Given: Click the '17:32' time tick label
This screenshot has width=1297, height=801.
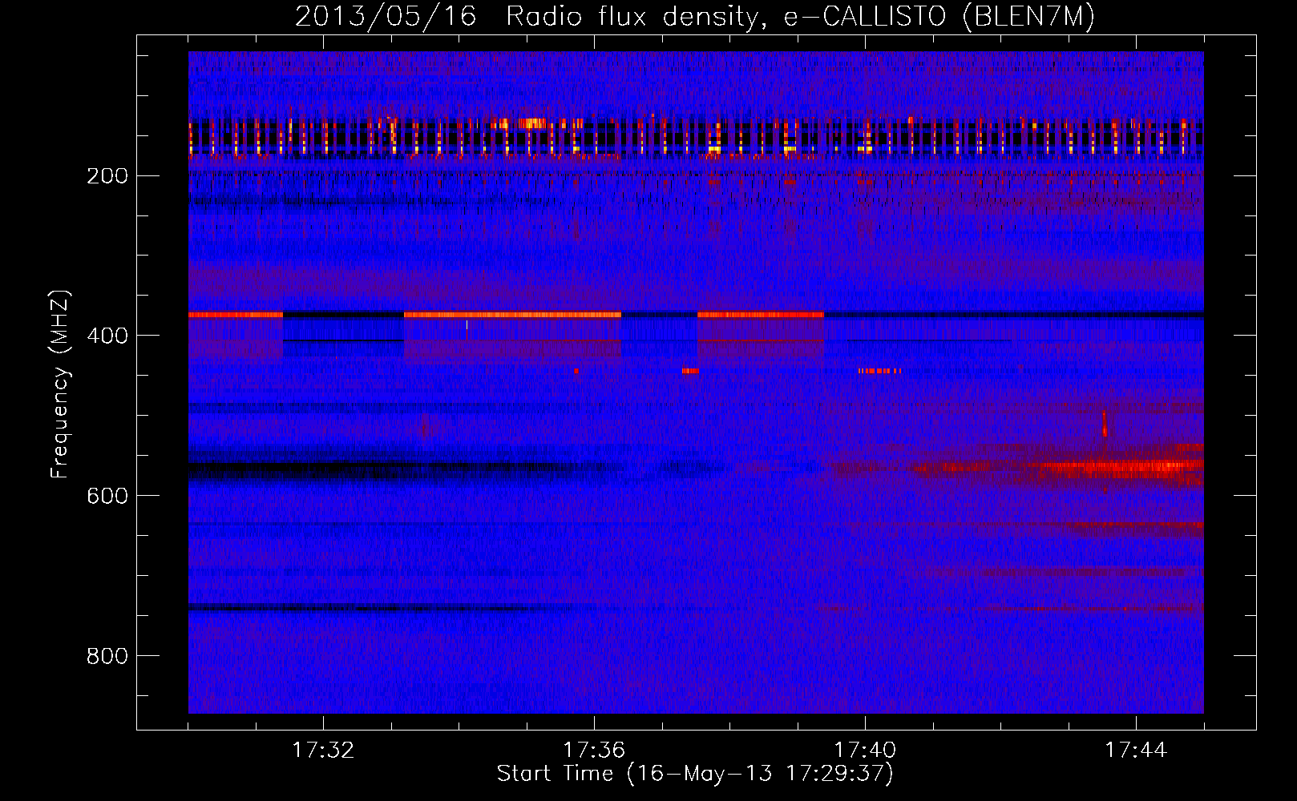Looking at the screenshot, I should point(323,751).
